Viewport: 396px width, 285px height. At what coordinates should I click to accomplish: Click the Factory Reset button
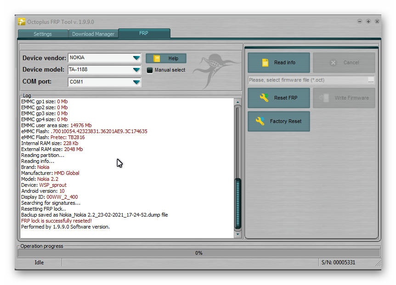coord(279,121)
